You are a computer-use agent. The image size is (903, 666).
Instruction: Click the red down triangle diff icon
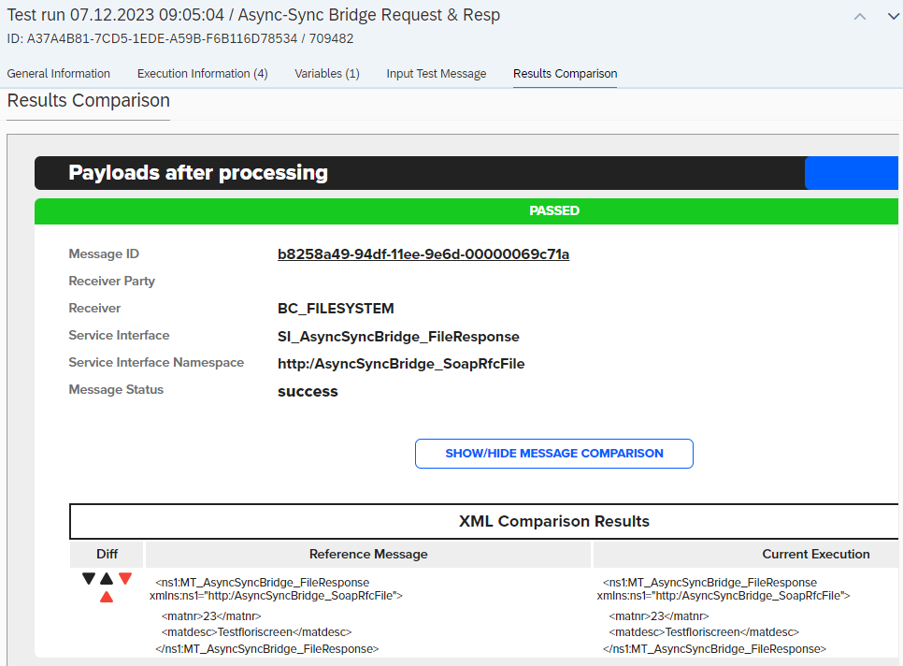tap(125, 578)
